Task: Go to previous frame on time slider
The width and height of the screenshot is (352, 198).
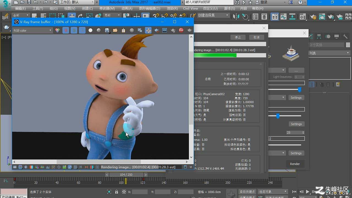Action: pos(107,175)
